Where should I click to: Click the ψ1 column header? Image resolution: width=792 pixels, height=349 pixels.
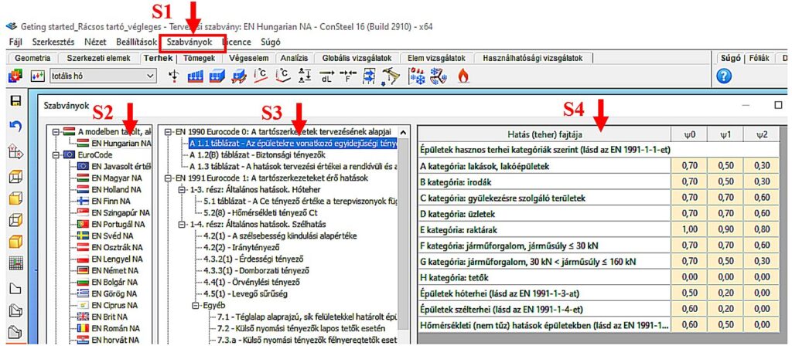(x=724, y=134)
